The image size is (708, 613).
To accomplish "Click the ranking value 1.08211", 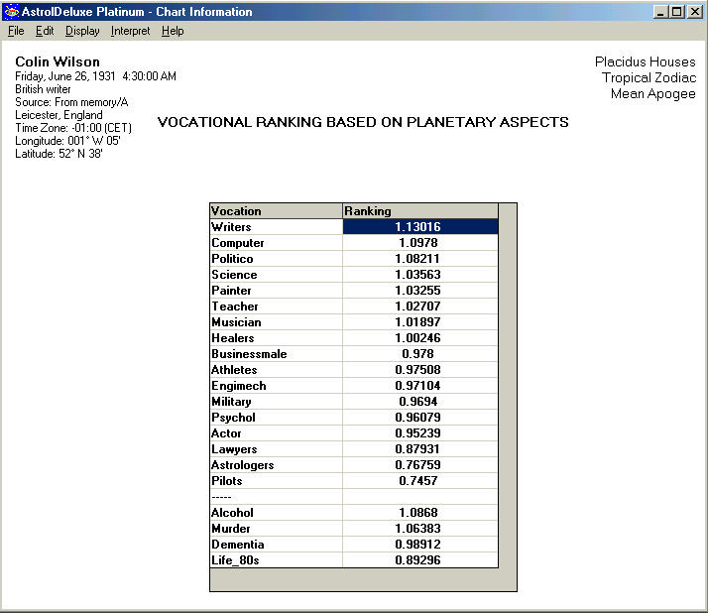I will [420, 258].
